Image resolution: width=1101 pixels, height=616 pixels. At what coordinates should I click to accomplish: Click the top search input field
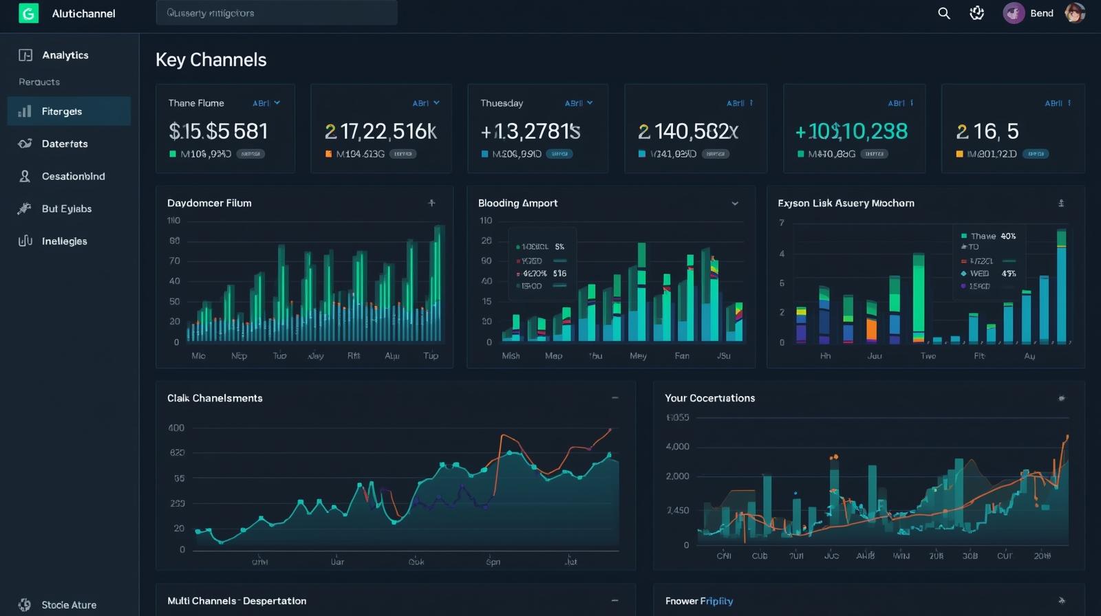pyautogui.click(x=276, y=13)
